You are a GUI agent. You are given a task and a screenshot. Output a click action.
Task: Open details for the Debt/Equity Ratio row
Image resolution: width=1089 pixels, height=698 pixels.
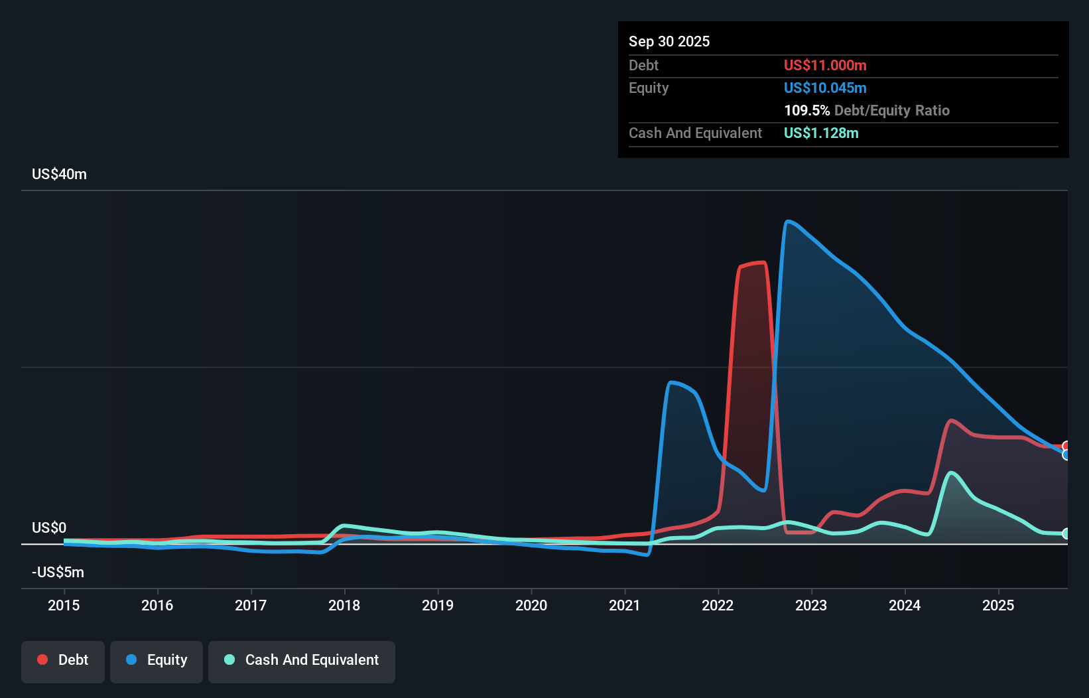click(866, 110)
